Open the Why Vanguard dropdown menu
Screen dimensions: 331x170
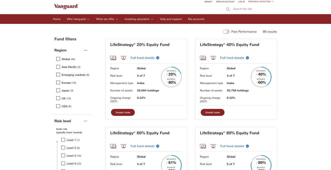pos(78,19)
